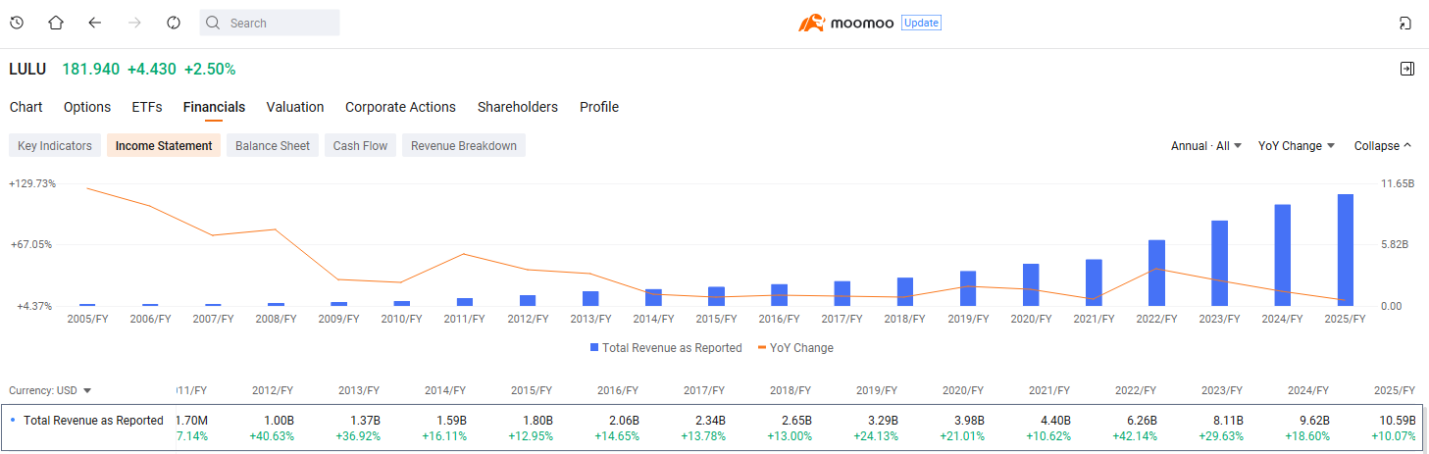Open the window icon at top right
The width and height of the screenshot is (1429, 454).
pos(1405,23)
